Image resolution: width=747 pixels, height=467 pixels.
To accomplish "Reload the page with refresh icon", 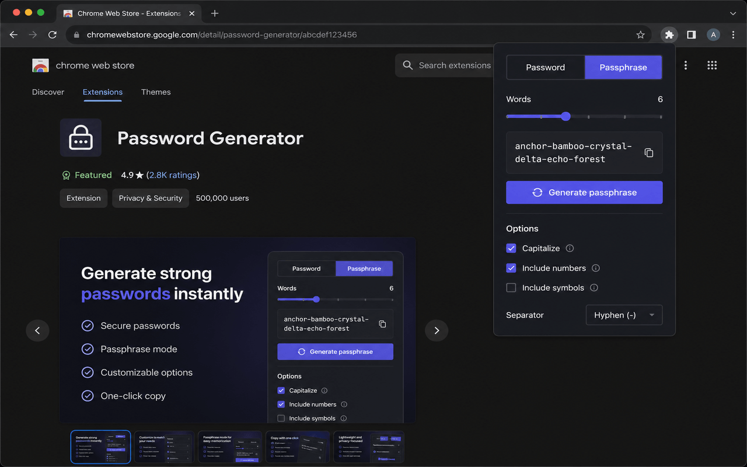I will (x=53, y=35).
